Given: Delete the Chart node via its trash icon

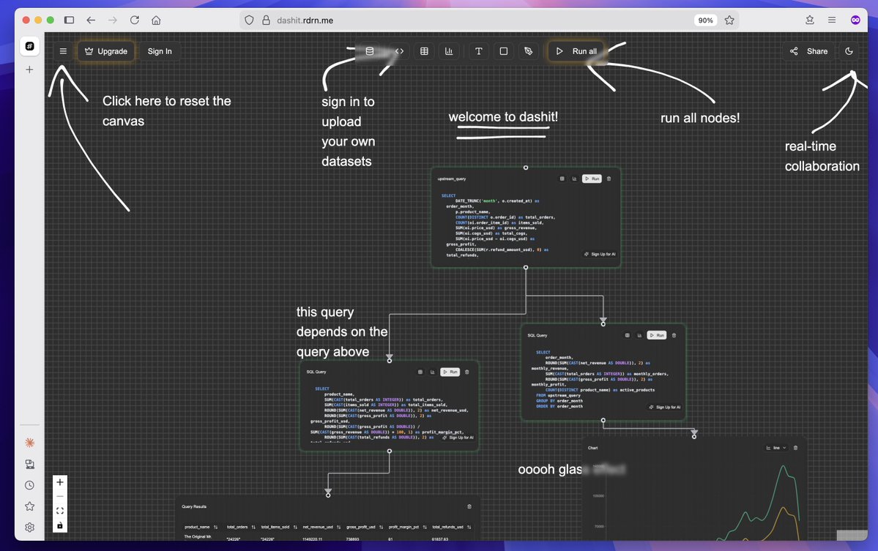Looking at the screenshot, I should click(795, 447).
